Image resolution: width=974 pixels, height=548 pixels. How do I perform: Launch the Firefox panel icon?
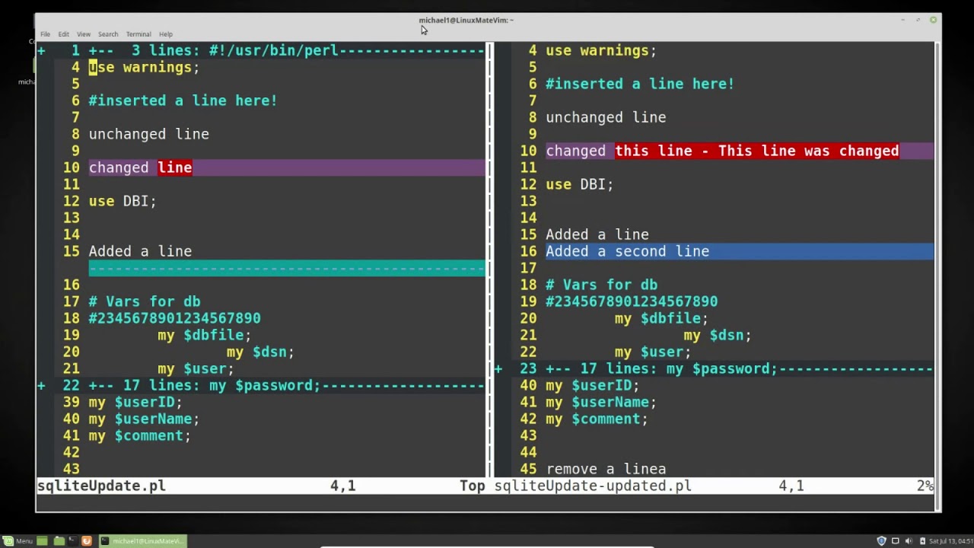tap(87, 541)
